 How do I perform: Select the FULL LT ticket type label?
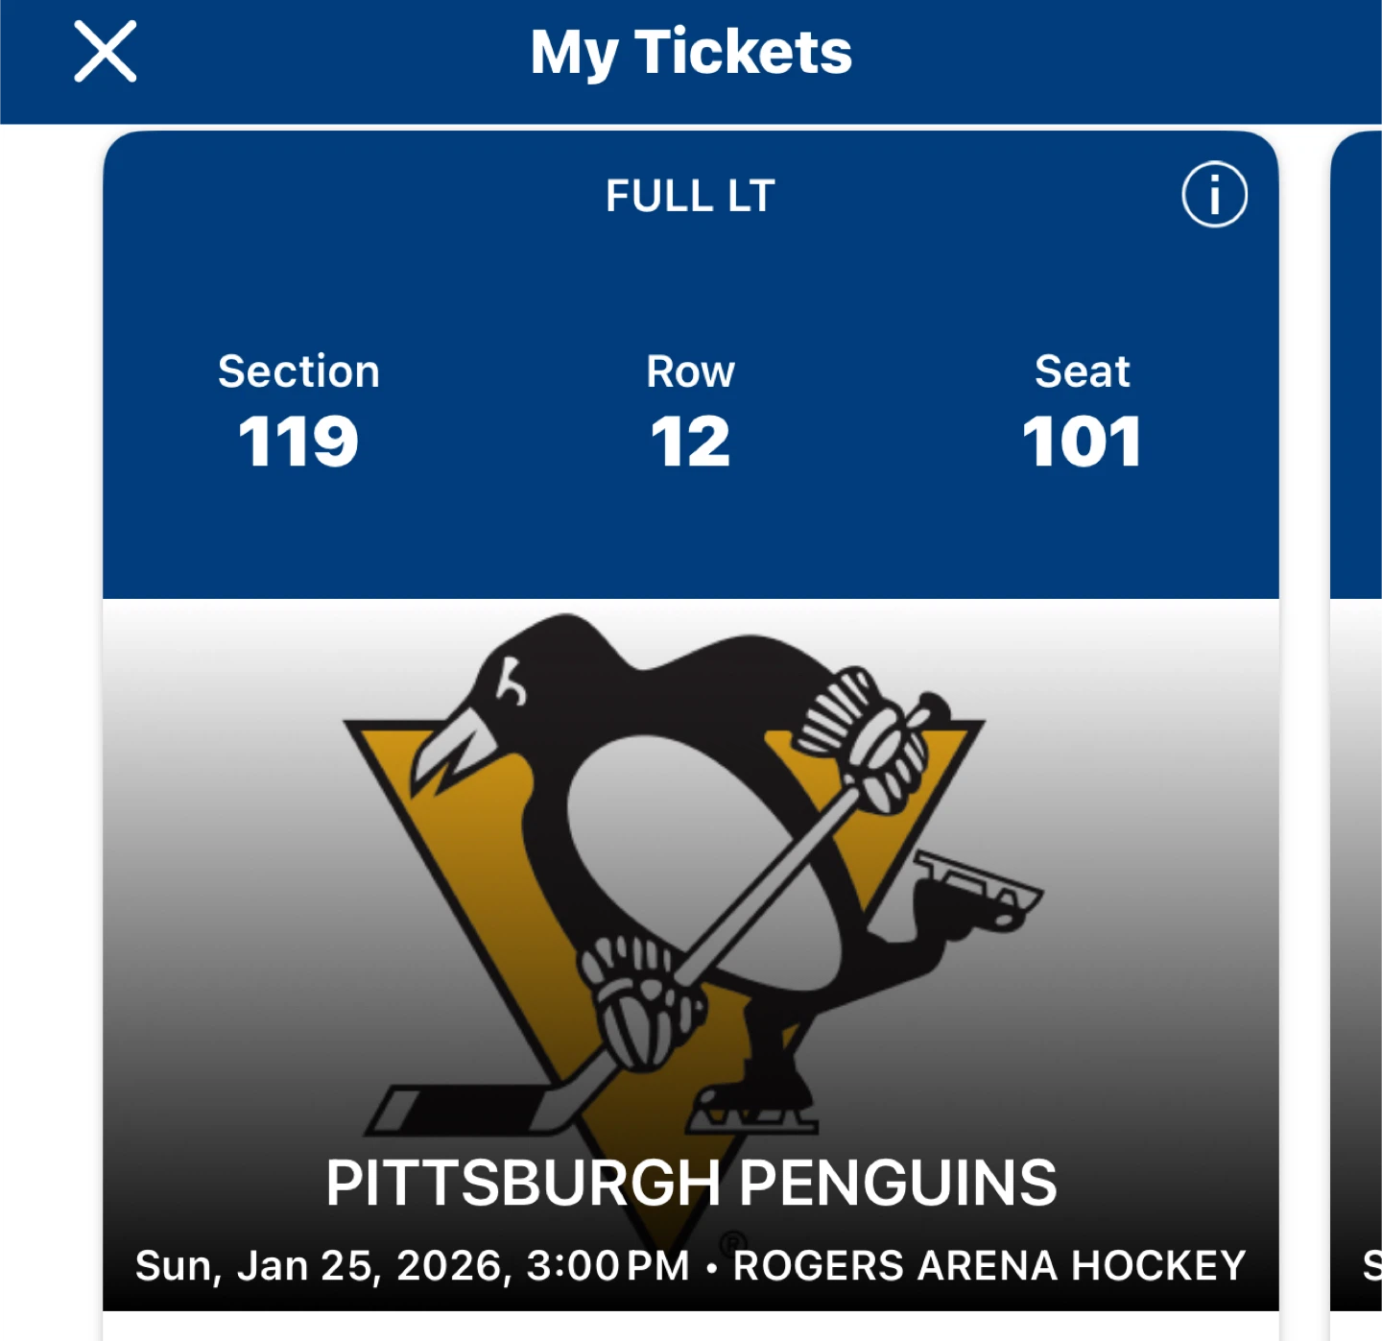pos(690,196)
